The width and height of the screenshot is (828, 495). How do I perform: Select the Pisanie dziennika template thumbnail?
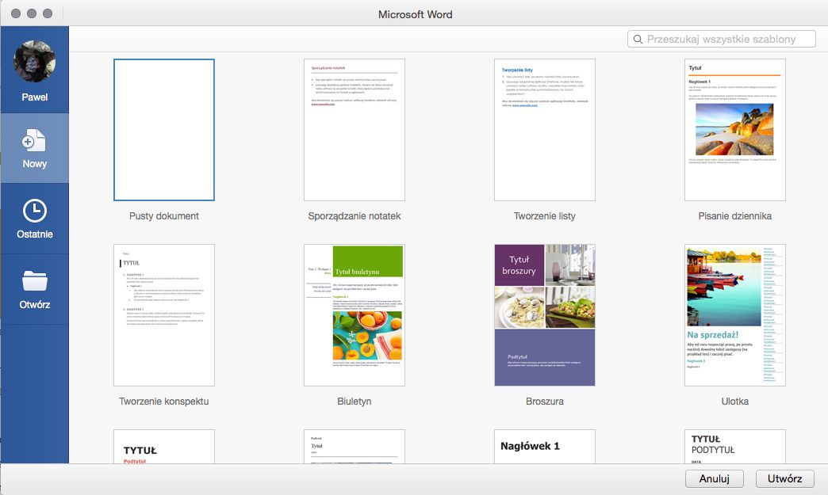pos(735,130)
